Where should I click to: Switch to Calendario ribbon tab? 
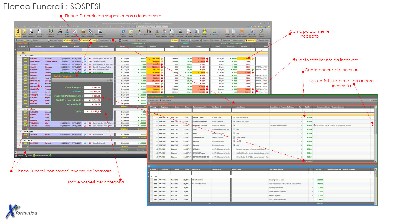(x=52, y=27)
